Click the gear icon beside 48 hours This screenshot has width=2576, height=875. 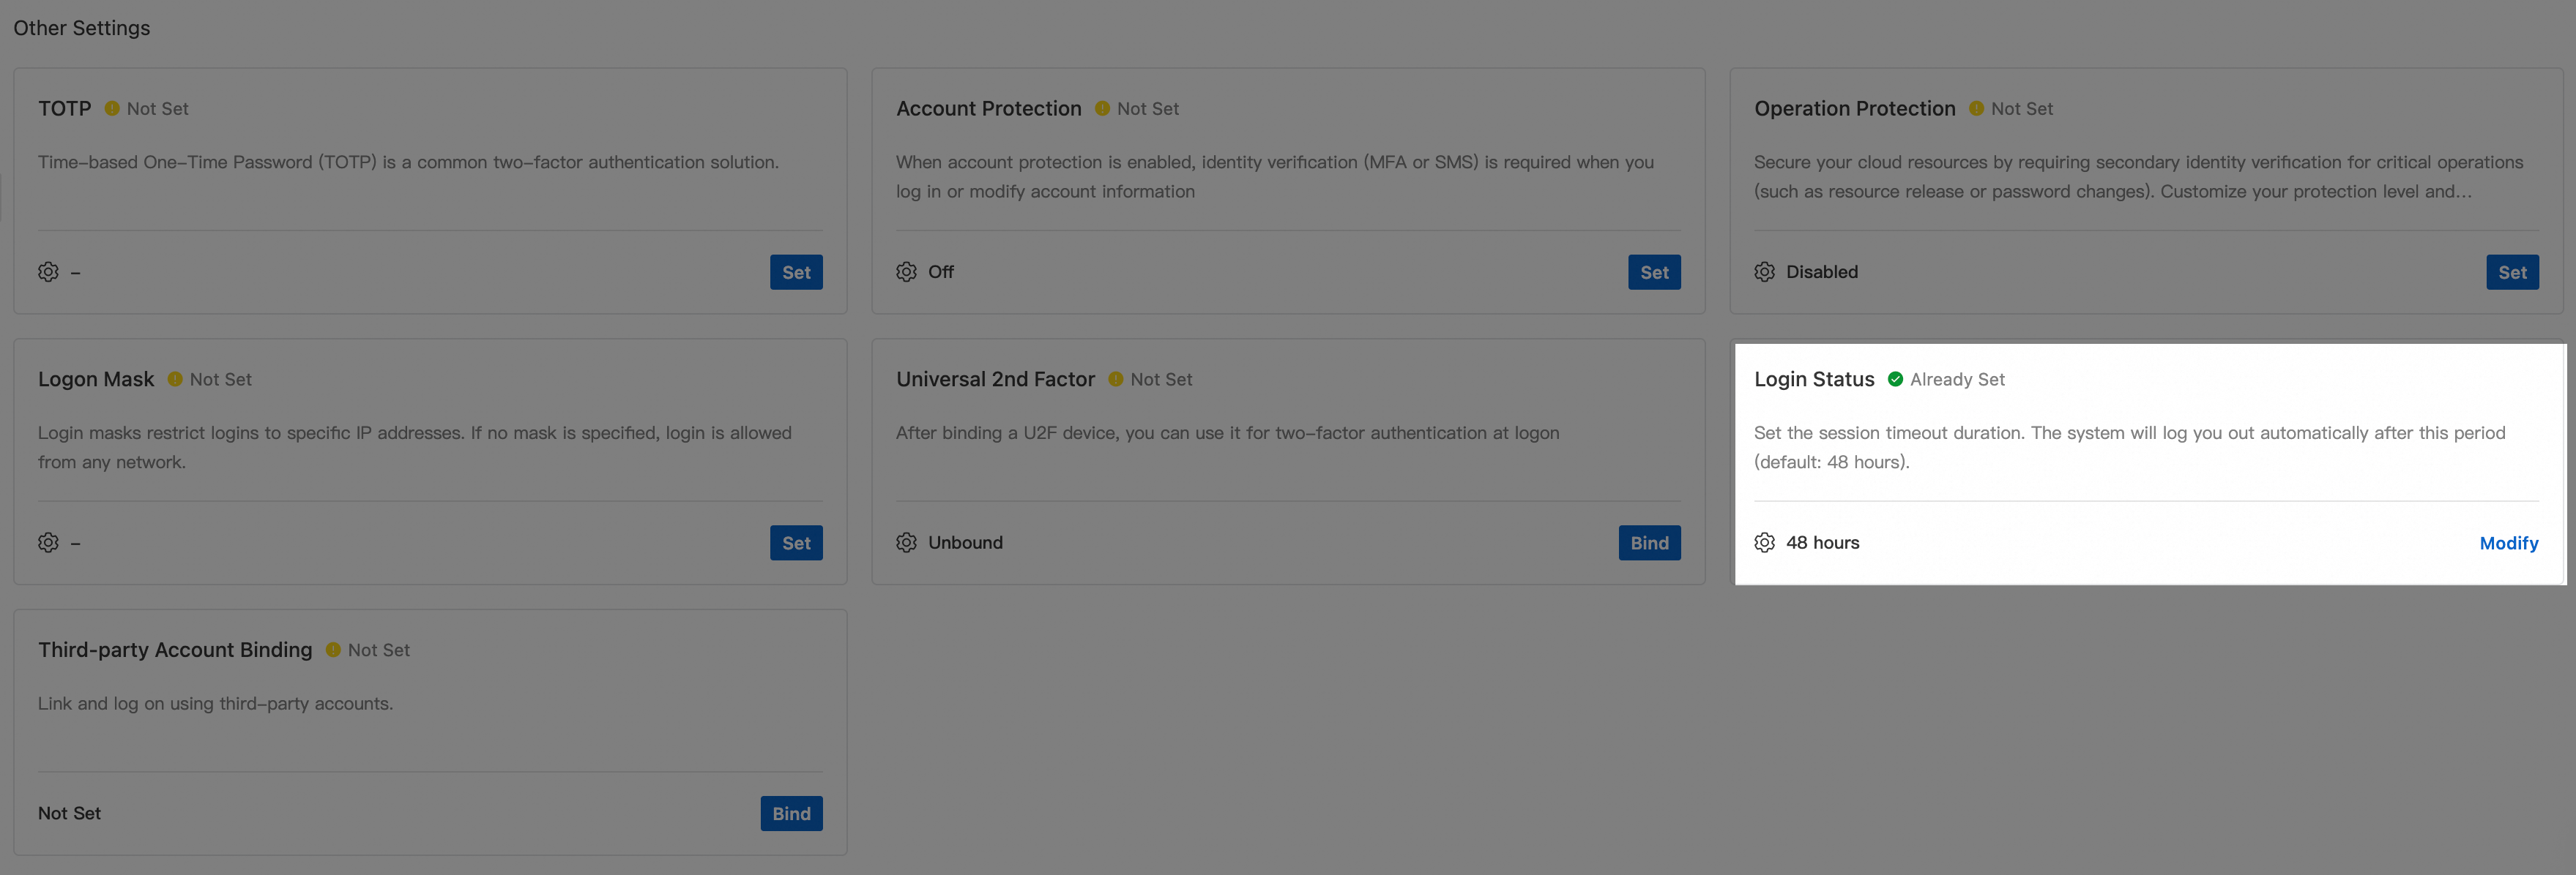pyautogui.click(x=1764, y=542)
